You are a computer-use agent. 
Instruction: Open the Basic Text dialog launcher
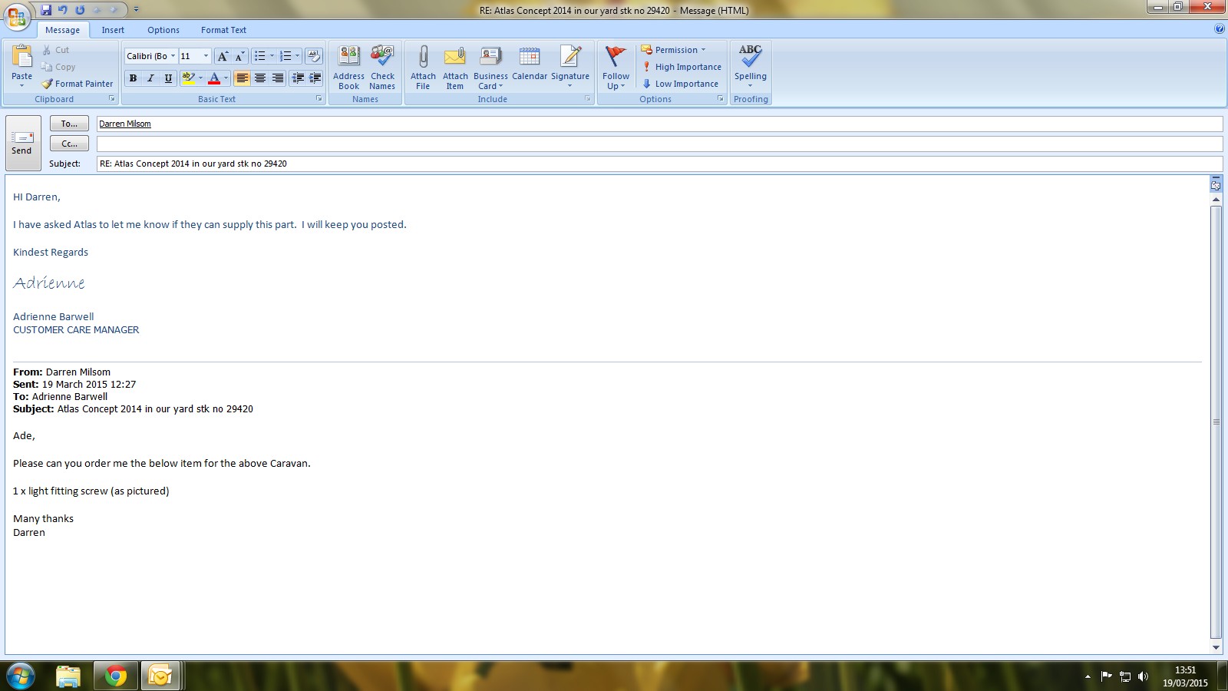tap(319, 98)
